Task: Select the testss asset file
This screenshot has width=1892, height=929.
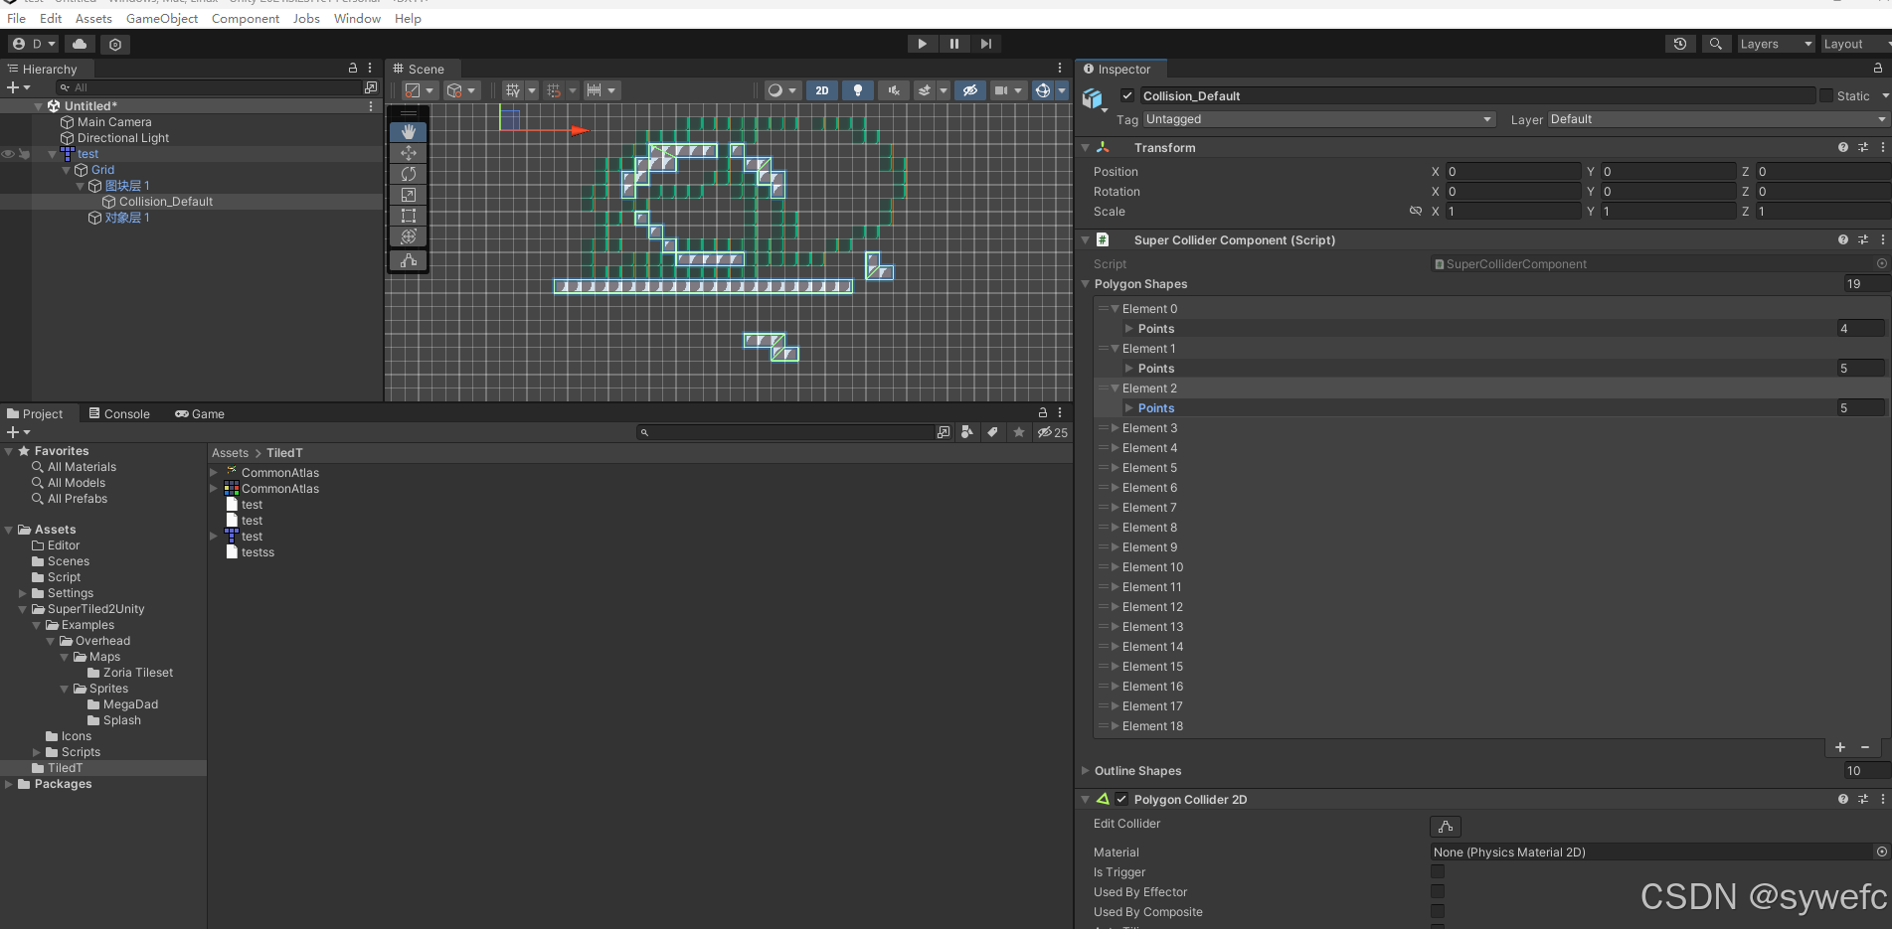Action: click(258, 552)
